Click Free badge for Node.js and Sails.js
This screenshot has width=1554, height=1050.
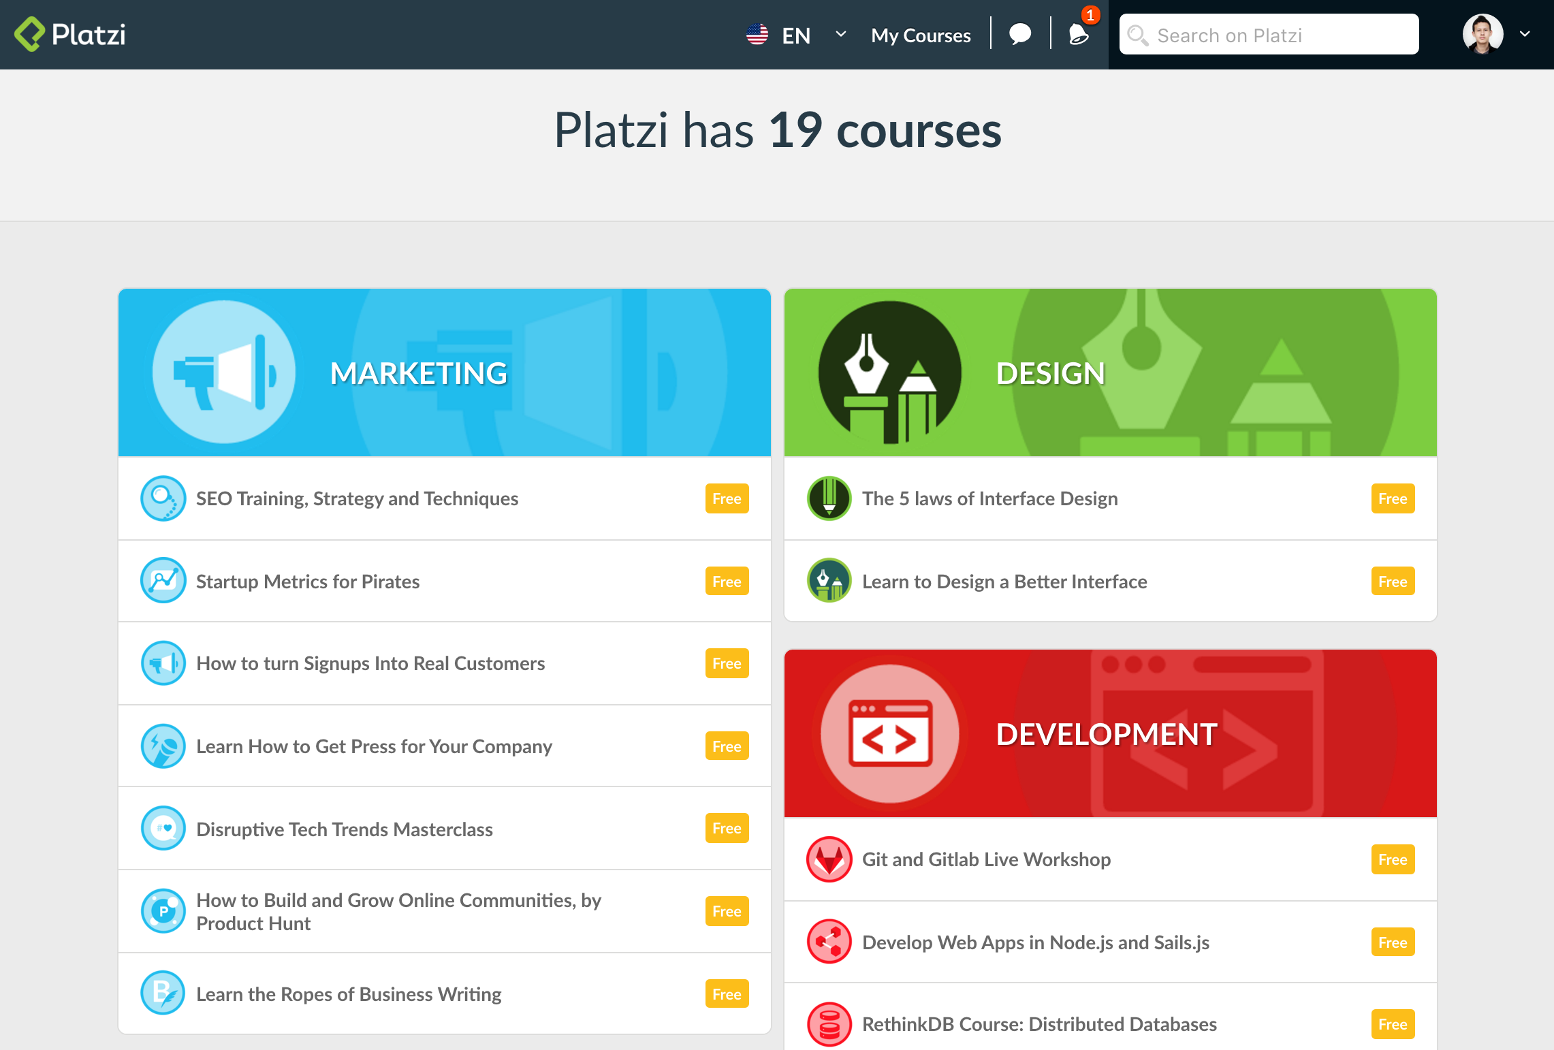(x=1393, y=942)
